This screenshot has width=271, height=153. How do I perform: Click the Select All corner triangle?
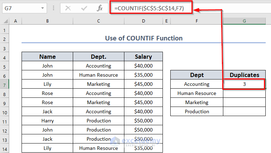coord(5,21)
